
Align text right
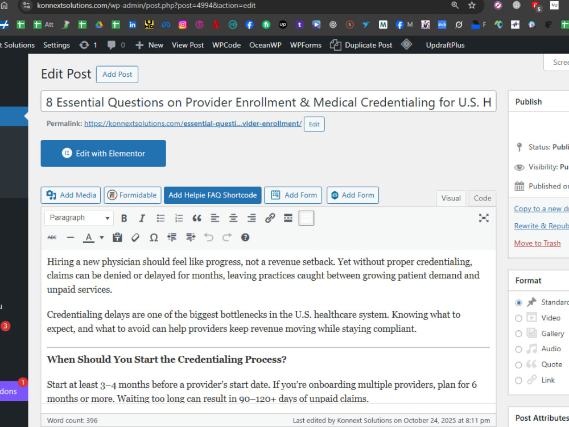[x=251, y=218]
